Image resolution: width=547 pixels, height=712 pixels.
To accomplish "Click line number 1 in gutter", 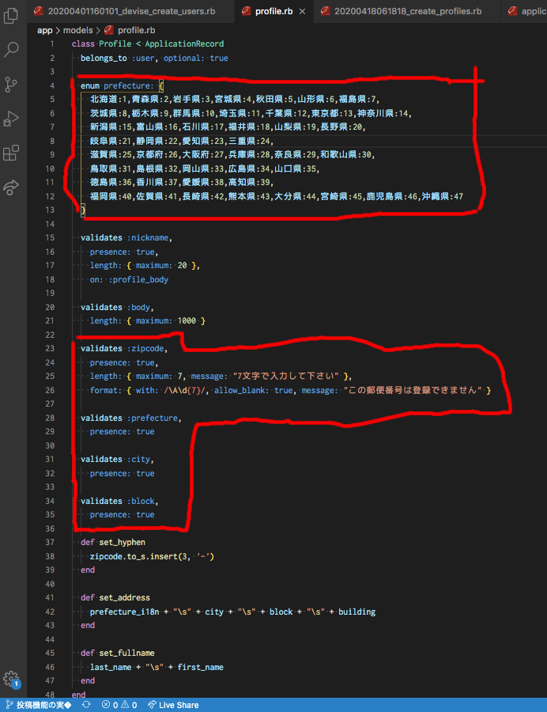I will 52,44.
